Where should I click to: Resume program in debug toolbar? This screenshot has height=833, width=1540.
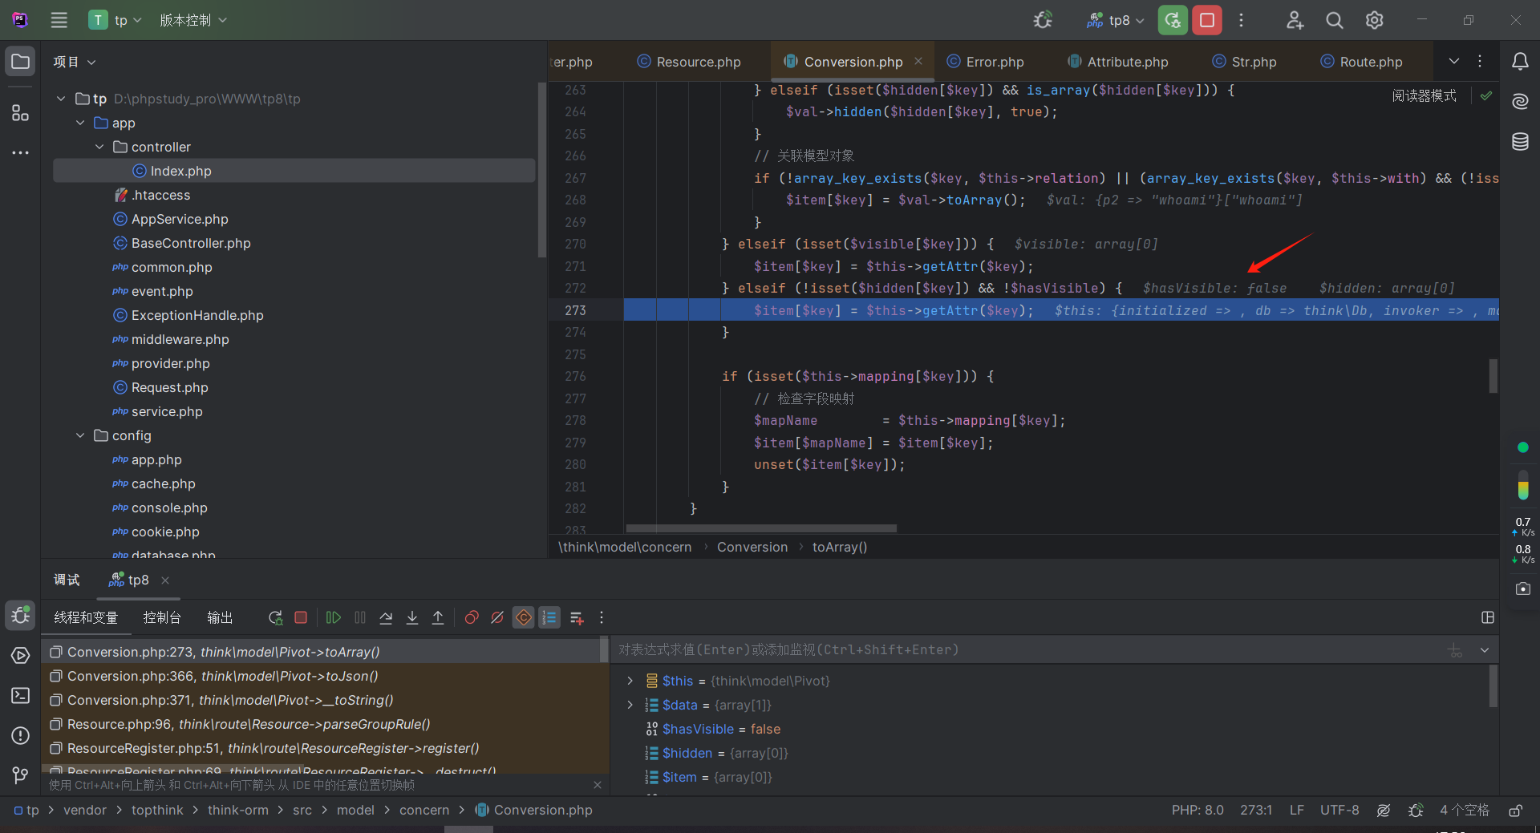click(x=334, y=617)
